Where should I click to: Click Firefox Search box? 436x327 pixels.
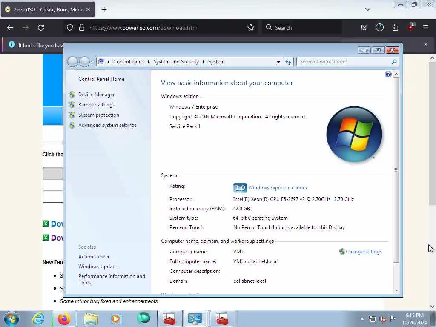click(x=302, y=28)
